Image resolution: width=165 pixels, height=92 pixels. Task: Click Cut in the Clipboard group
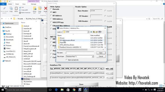(x=21, y=7)
